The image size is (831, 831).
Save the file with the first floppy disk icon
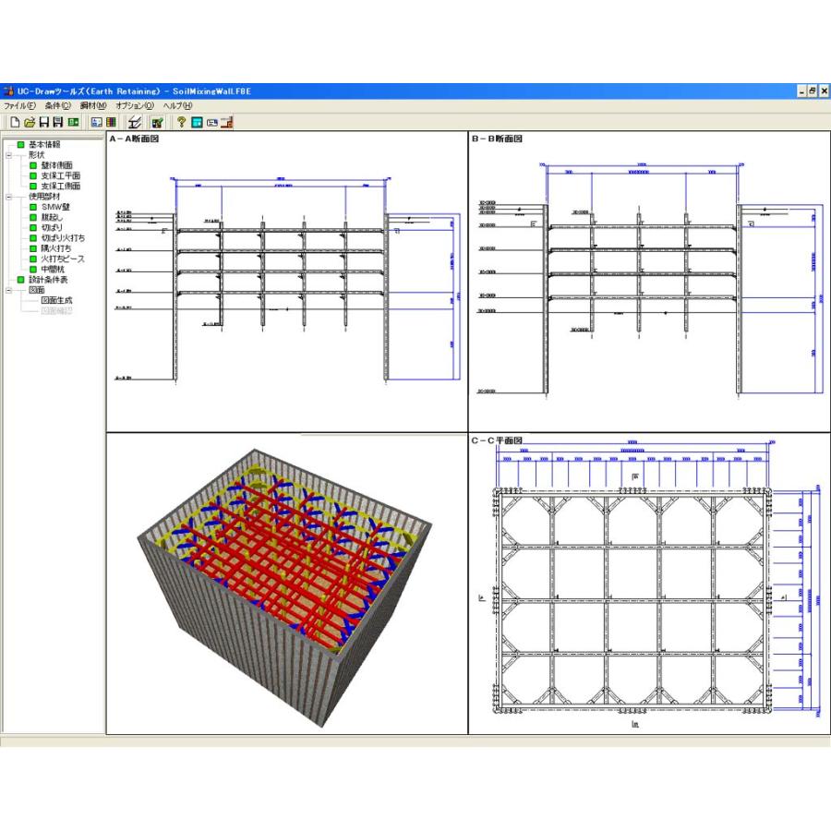[44, 123]
